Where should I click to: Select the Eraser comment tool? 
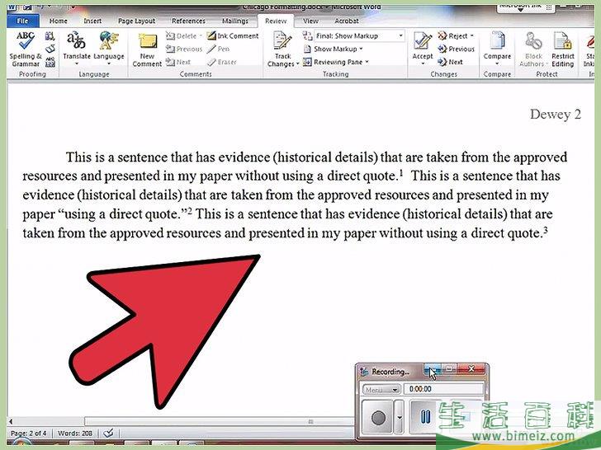coord(222,62)
